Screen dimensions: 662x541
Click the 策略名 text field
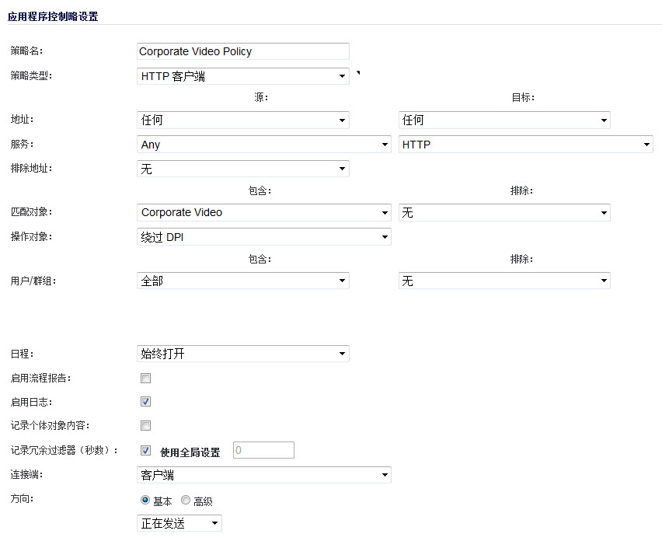coord(242,51)
